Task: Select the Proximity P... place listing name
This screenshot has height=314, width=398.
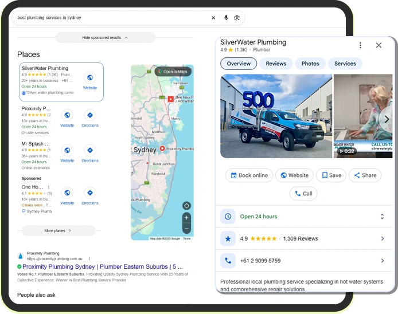Action: coord(36,108)
